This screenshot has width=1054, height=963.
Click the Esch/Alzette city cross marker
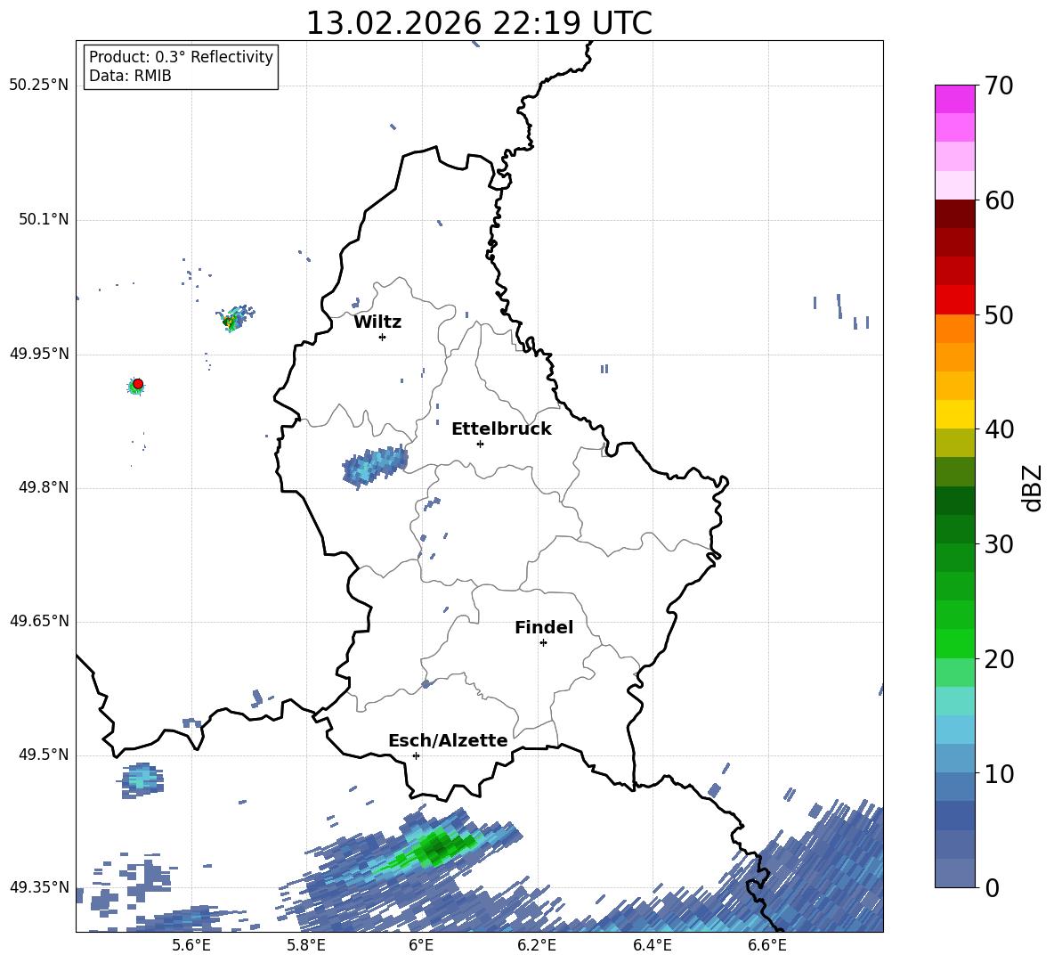pyautogui.click(x=416, y=755)
